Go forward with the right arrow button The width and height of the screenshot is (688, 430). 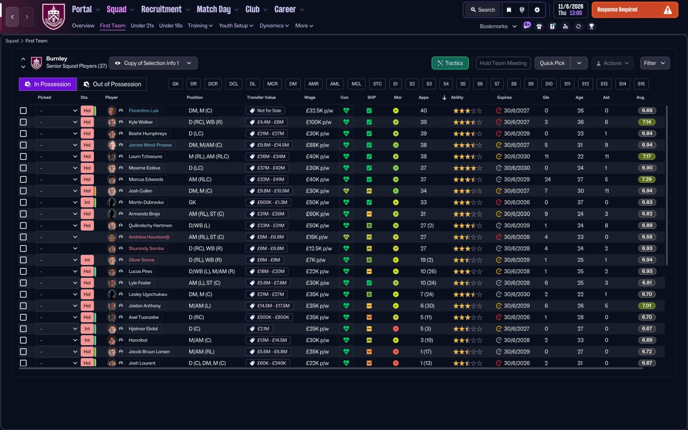(x=27, y=17)
